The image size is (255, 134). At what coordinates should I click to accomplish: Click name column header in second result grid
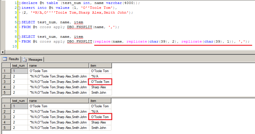pyautogui.click(x=58, y=101)
